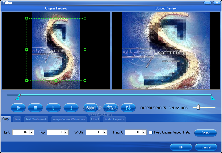Screen dimensions: 222x153
Task: Click the trim end marker triangle
Action: click(213, 98)
